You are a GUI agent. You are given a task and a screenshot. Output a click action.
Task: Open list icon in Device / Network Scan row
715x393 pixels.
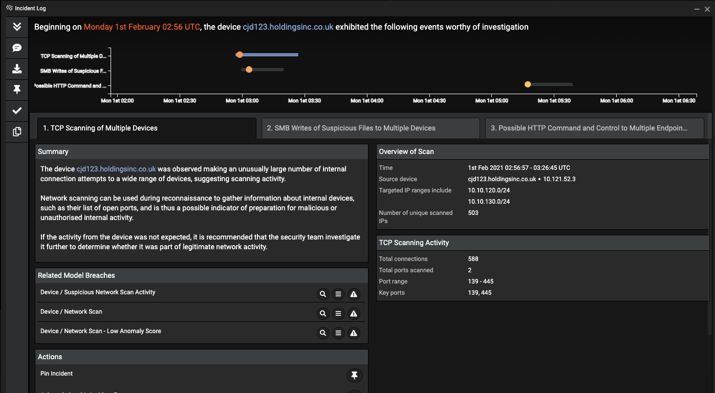point(338,314)
